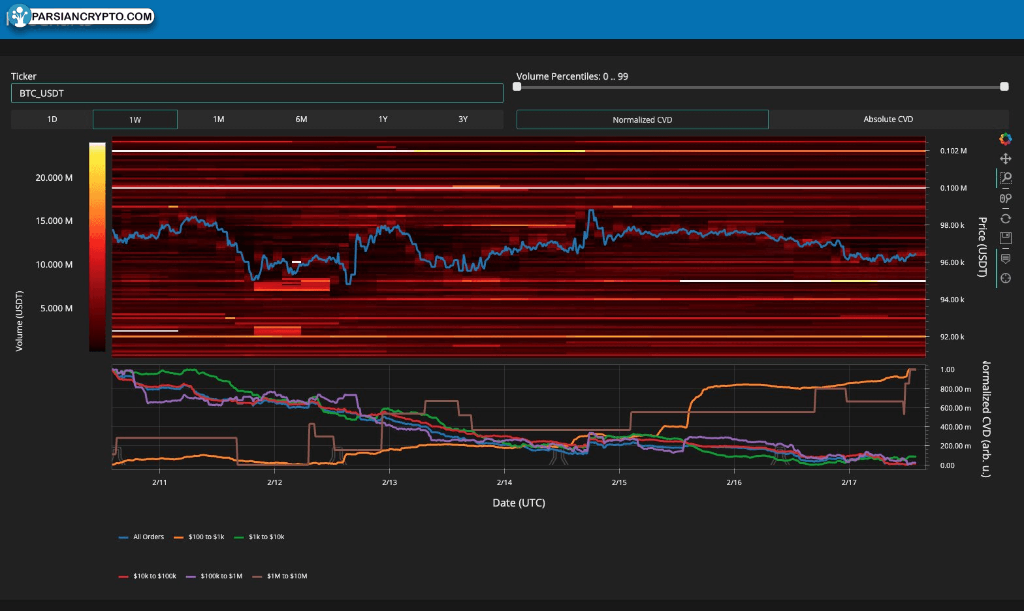Select the 1Y timeframe
1024x611 pixels.
383,119
